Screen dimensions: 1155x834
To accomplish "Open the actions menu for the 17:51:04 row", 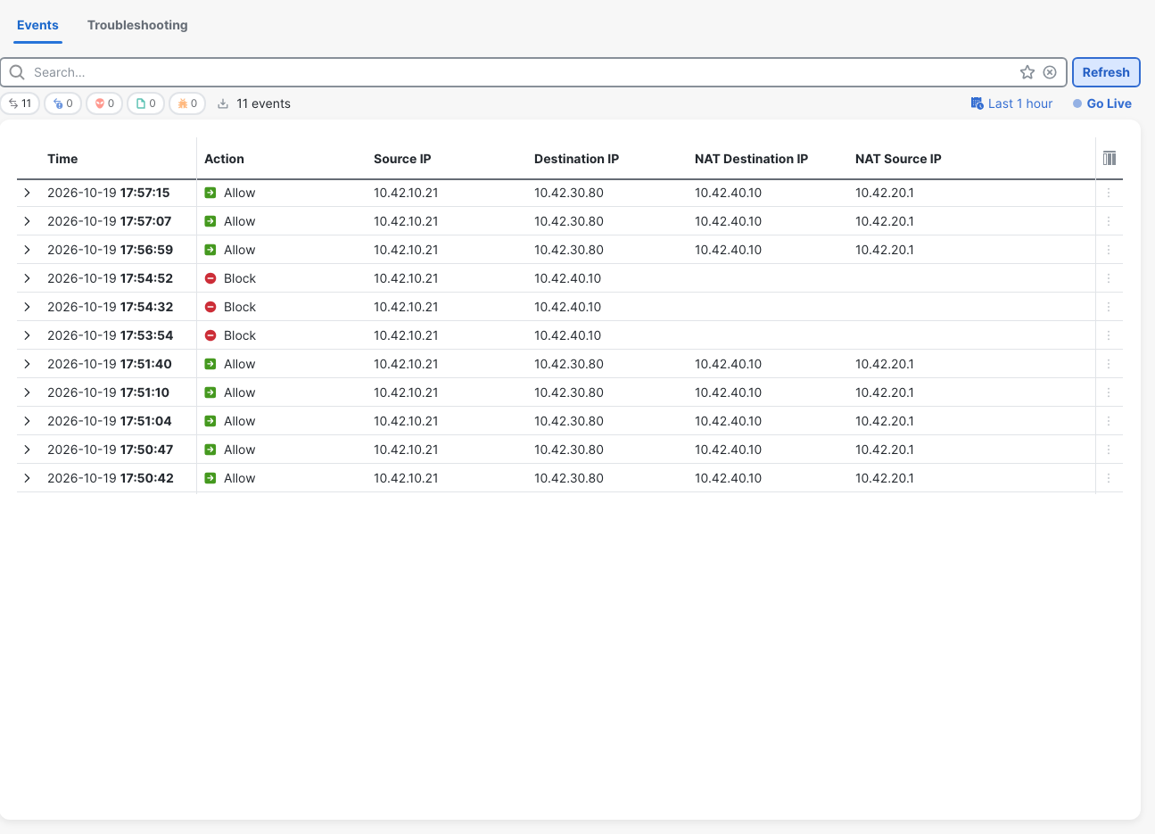I will [x=1109, y=421].
